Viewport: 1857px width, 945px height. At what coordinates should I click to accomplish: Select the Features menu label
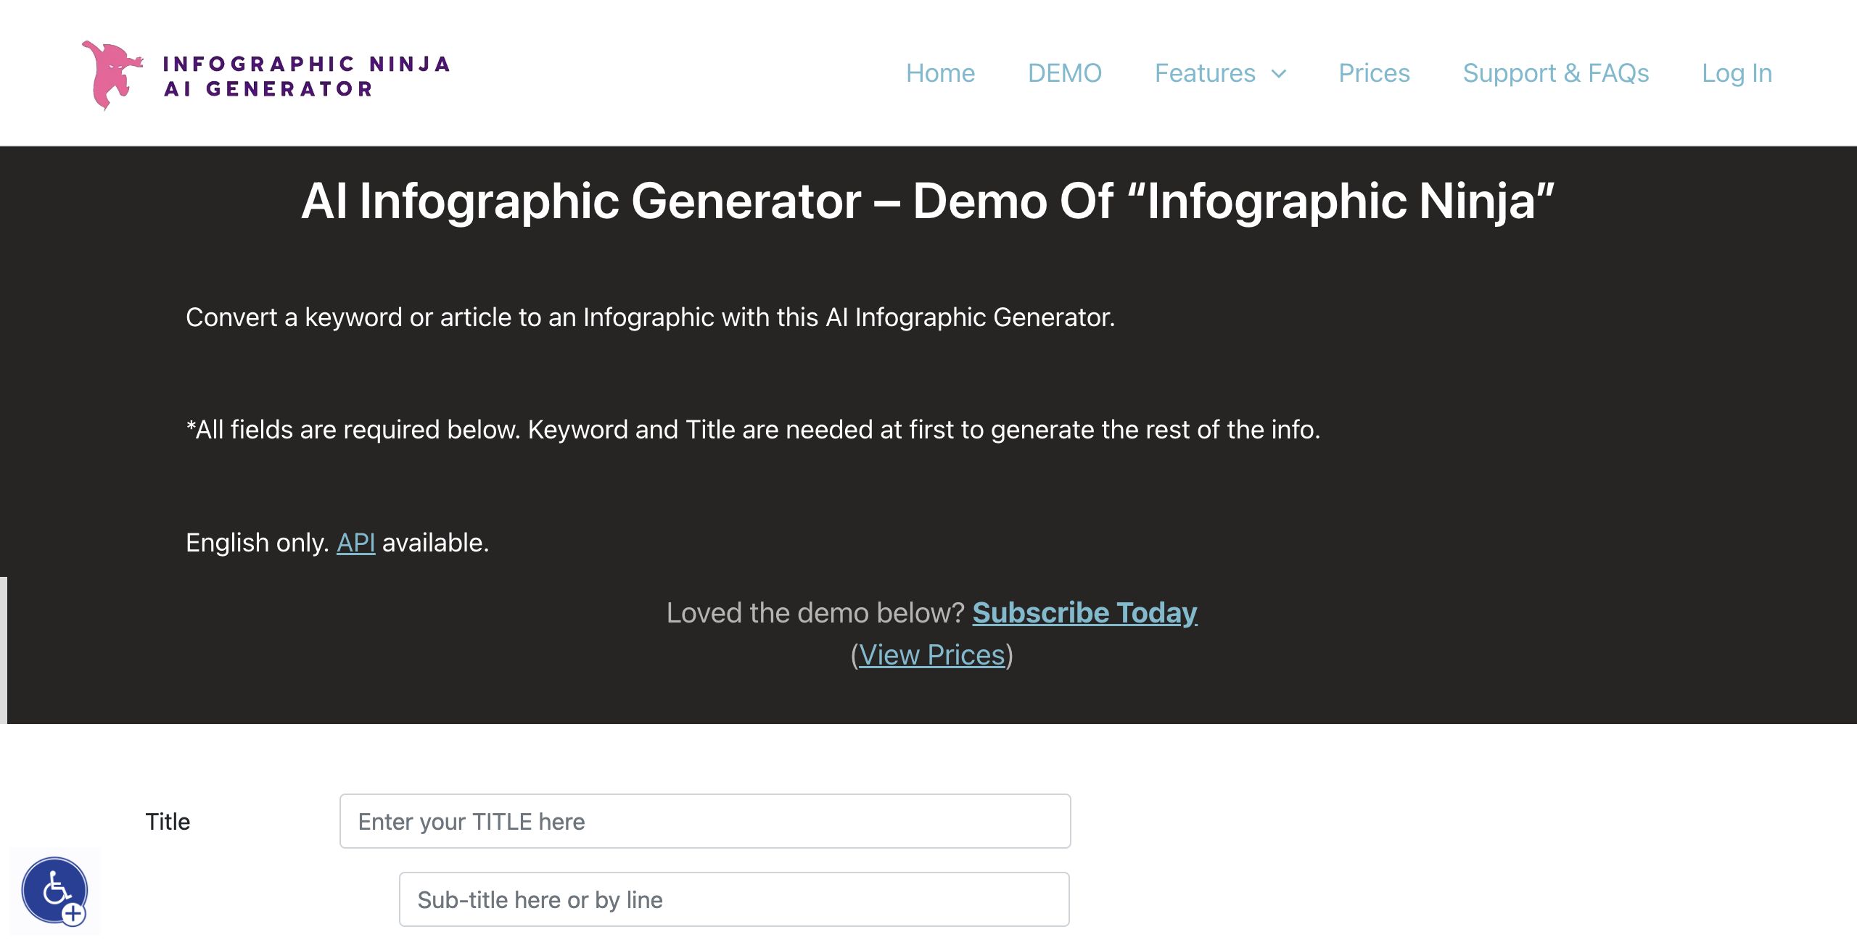(1204, 73)
